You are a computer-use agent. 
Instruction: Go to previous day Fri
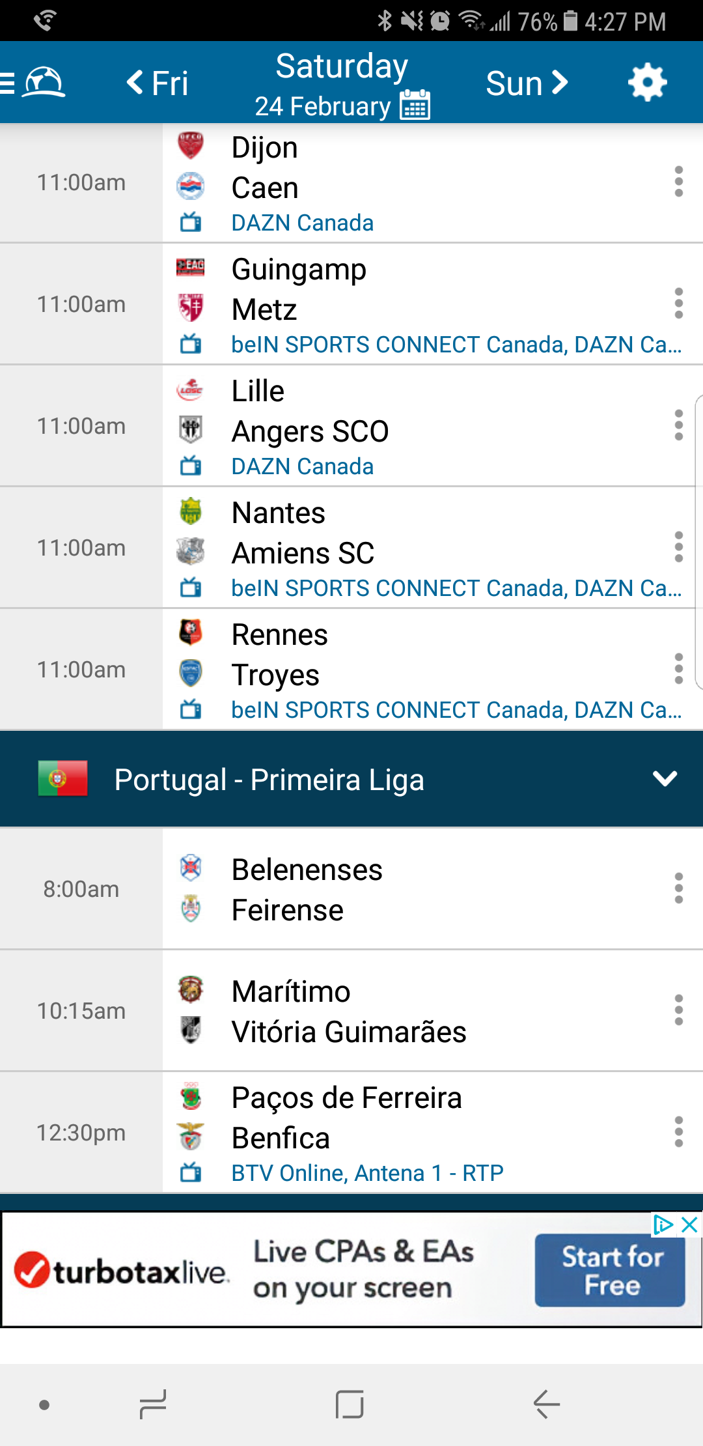point(158,83)
